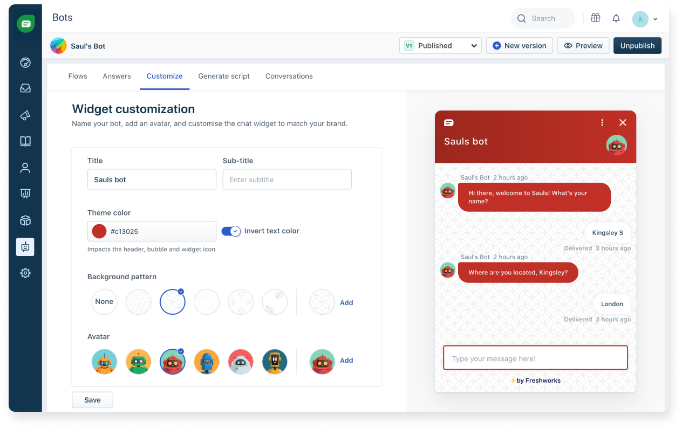This screenshot has width=682, height=429.
Task: Switch to the Answers tab
Action: click(117, 76)
